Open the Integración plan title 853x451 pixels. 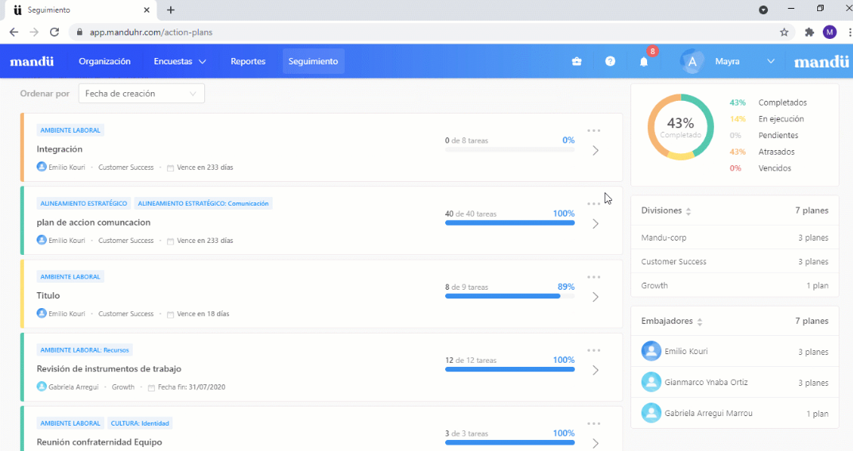[x=60, y=149]
